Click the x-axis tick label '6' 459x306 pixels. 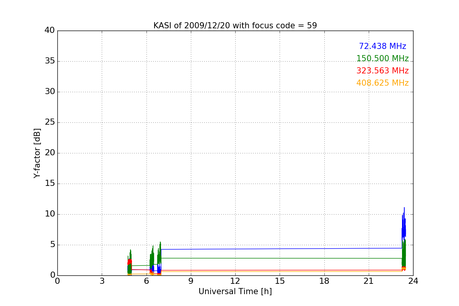pyautogui.click(x=146, y=282)
